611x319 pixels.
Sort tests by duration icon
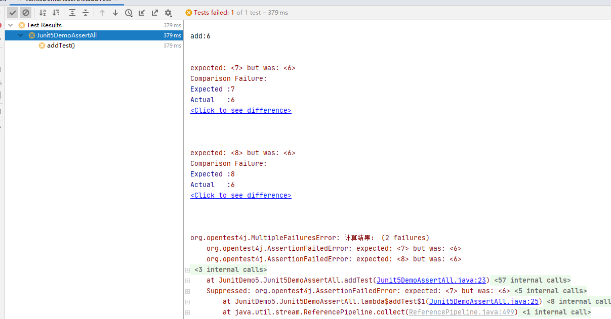coord(56,13)
